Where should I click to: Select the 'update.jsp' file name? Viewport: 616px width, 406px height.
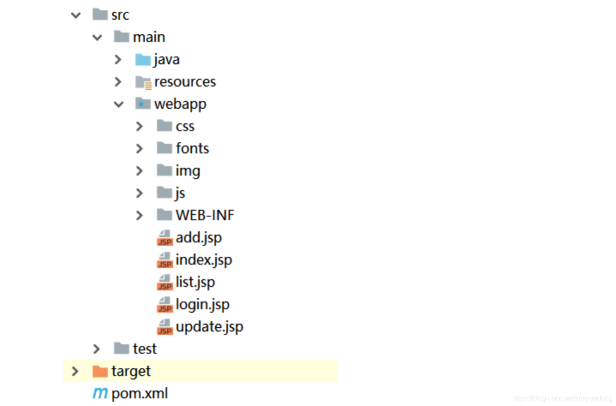pos(209,327)
